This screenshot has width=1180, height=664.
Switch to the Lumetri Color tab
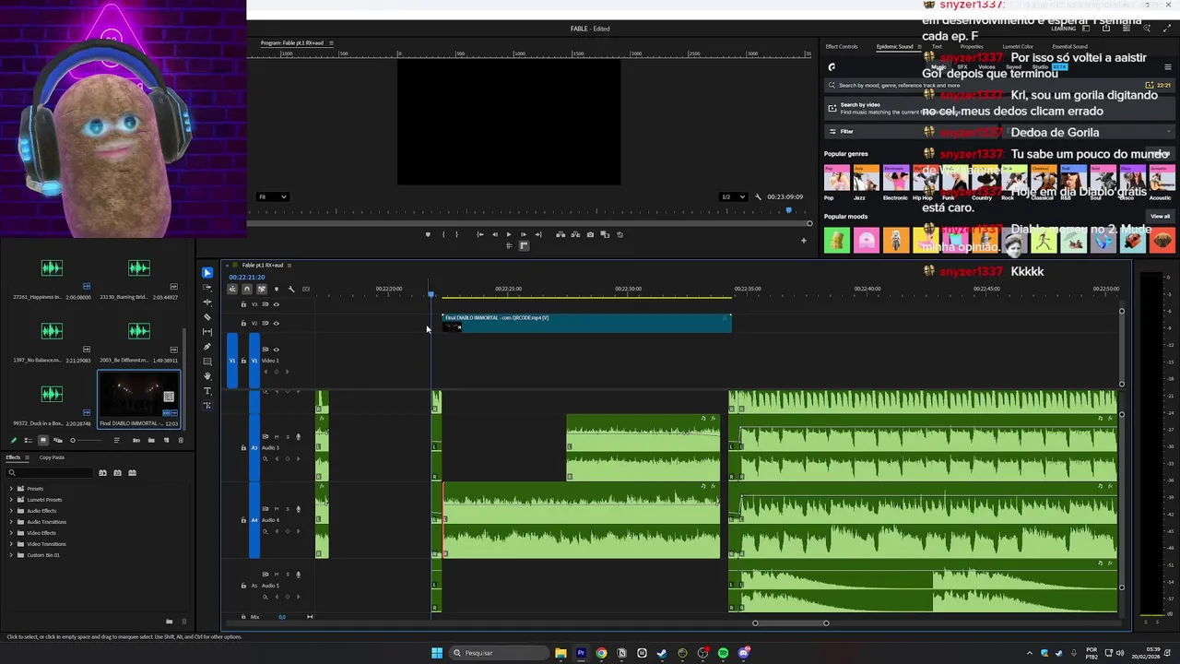[x=1018, y=46]
